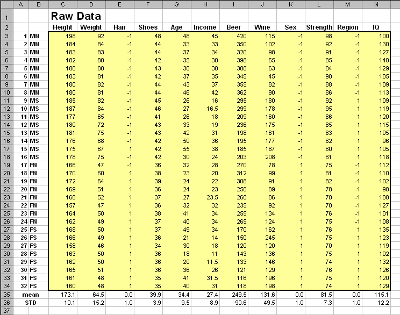Select column N header
Viewport: 400px width, 315px height.
[x=376, y=4]
